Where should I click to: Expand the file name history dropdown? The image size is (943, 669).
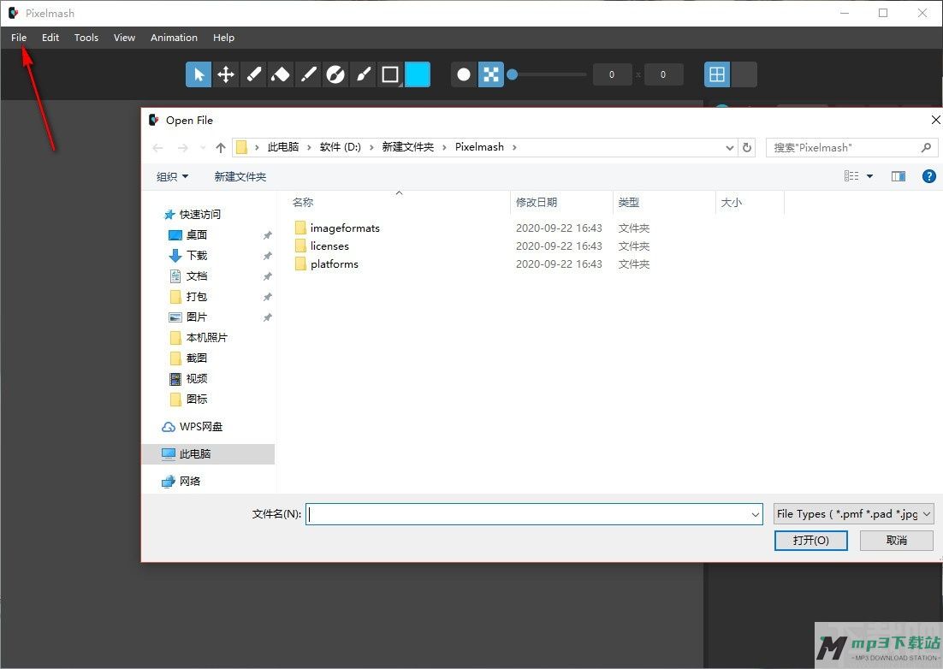pos(756,514)
